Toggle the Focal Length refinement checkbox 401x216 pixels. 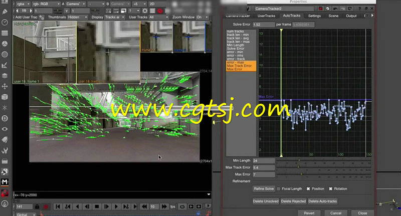tap(279, 189)
